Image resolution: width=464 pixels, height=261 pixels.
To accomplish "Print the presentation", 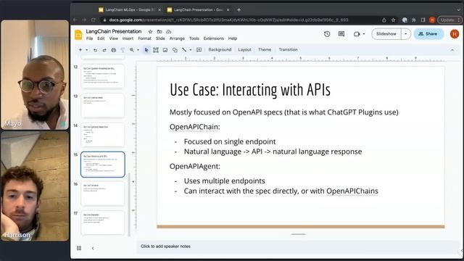I will tap(114, 50).
